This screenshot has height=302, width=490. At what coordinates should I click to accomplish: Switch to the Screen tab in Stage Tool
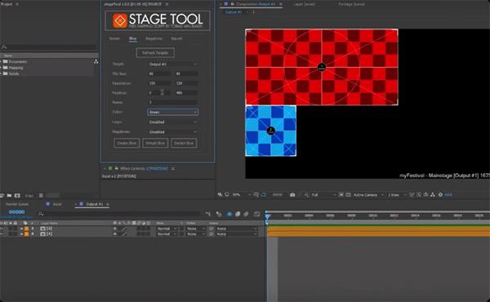coord(114,38)
